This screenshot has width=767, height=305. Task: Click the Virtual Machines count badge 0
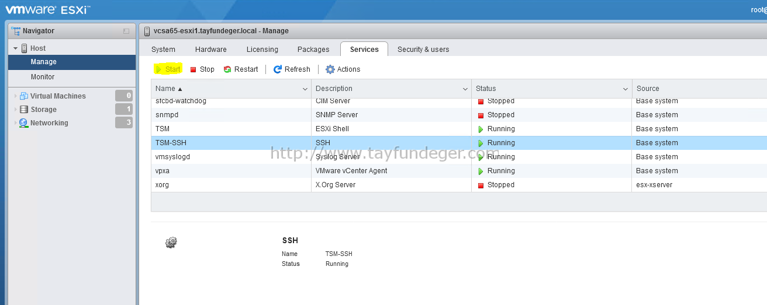pyautogui.click(x=124, y=96)
